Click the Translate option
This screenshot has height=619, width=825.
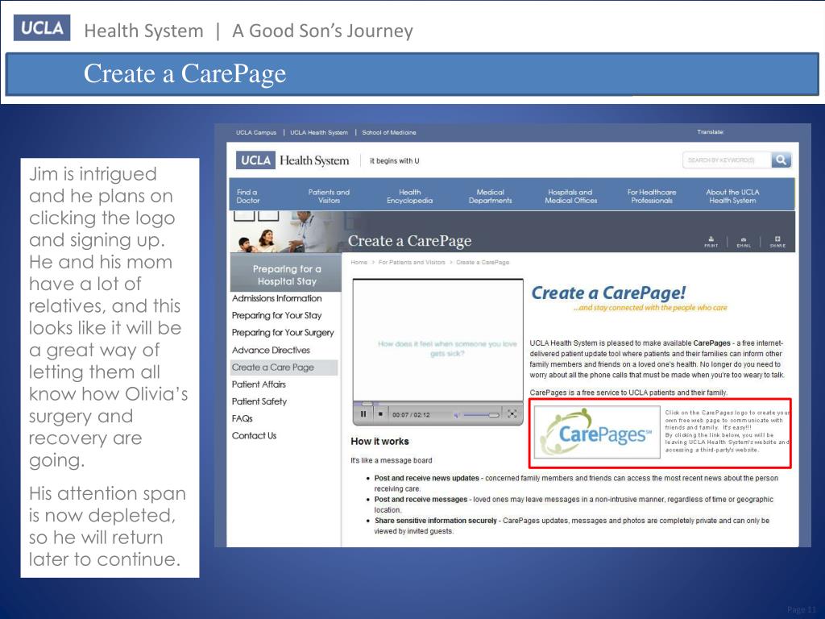coord(711,132)
